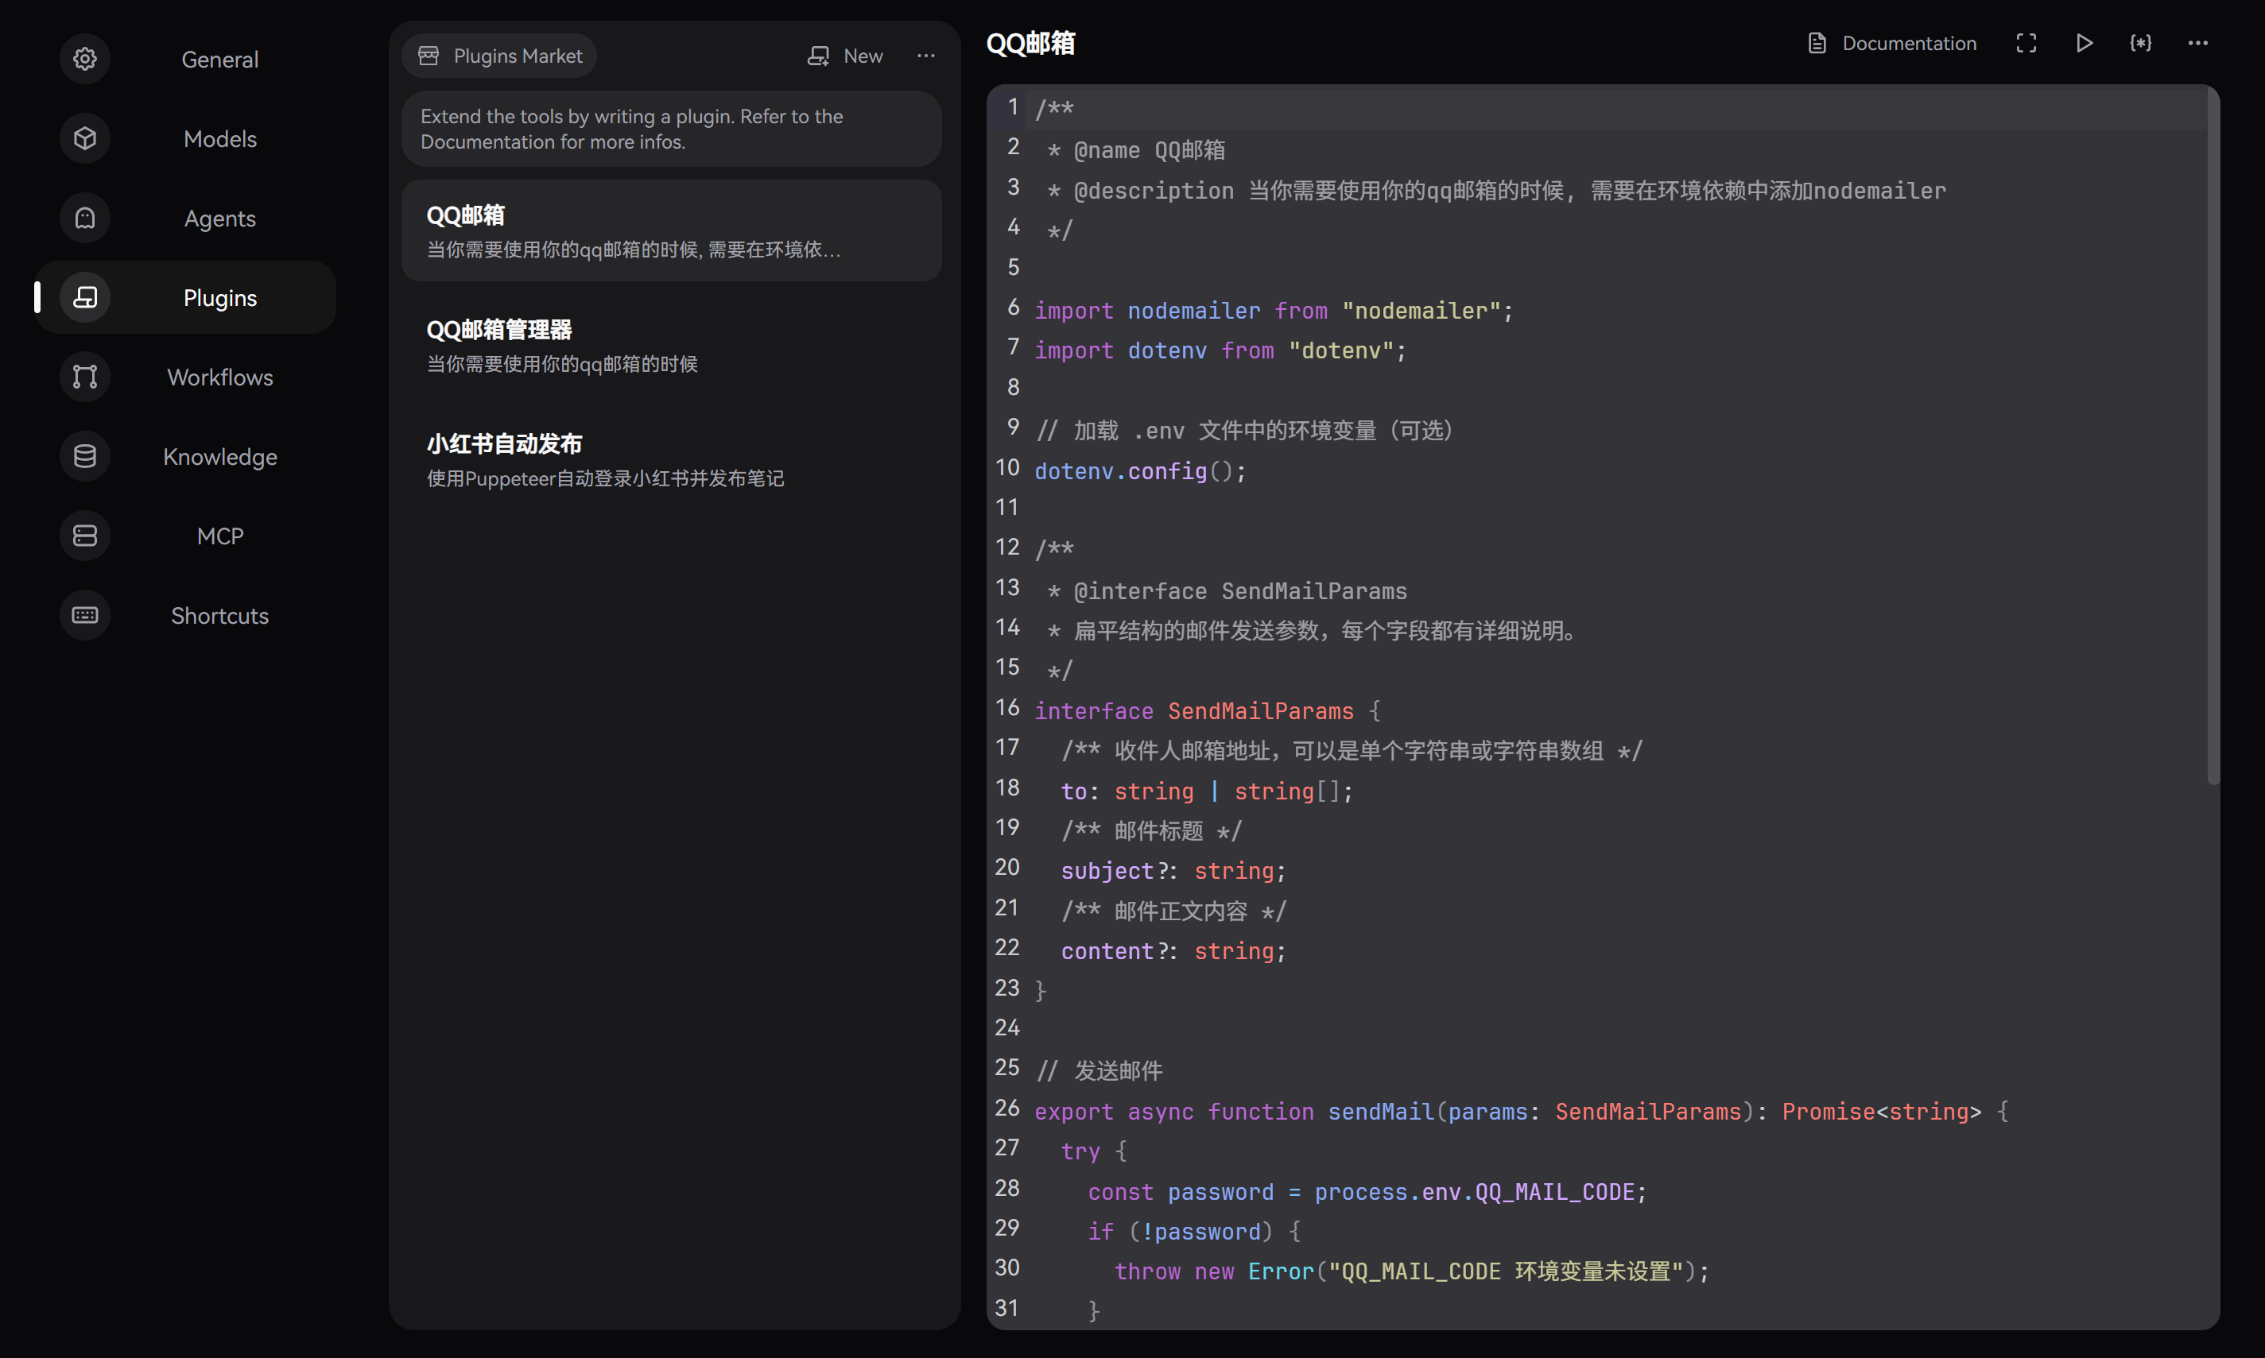Select the Plugins tab label
2265x1358 pixels.
[219, 298]
